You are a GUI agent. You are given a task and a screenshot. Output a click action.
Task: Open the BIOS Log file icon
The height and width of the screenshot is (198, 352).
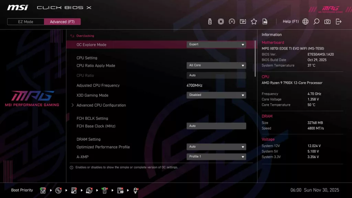(265, 21)
